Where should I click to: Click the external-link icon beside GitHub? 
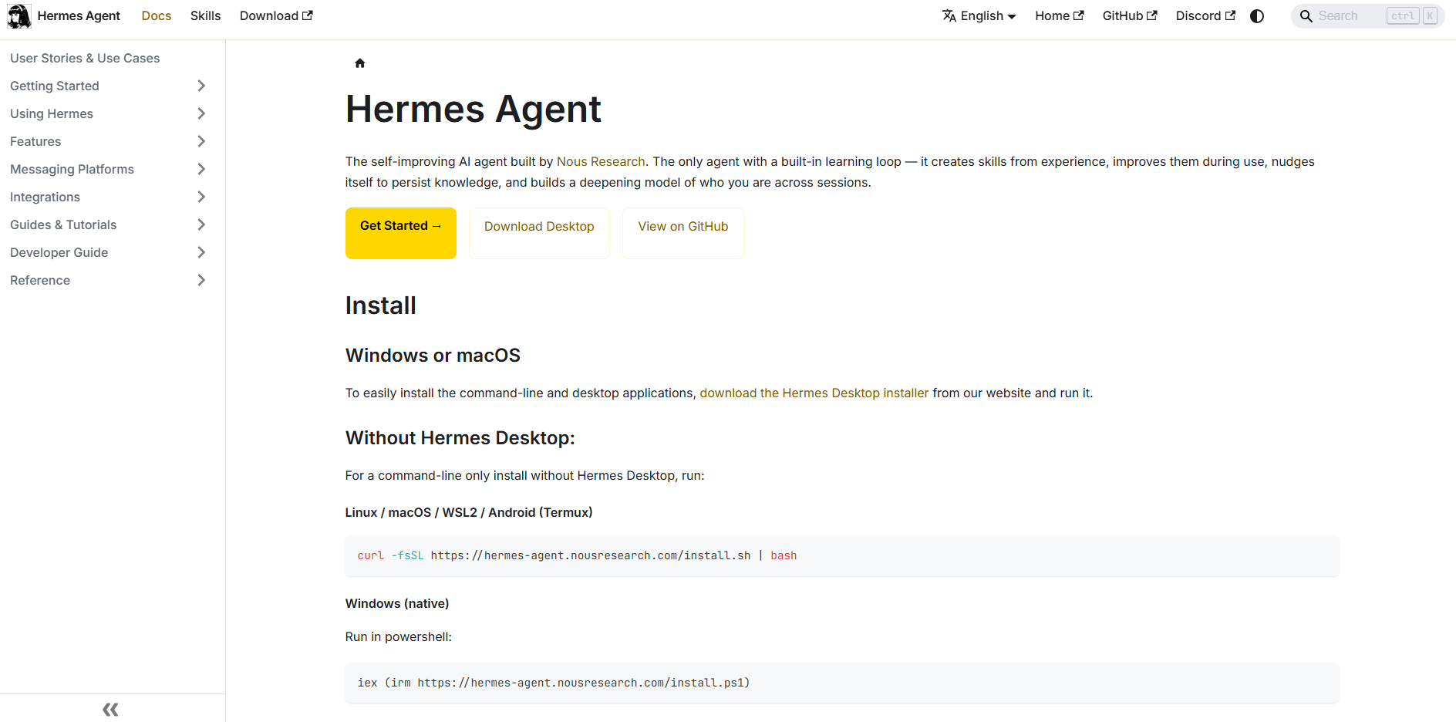pos(1152,15)
